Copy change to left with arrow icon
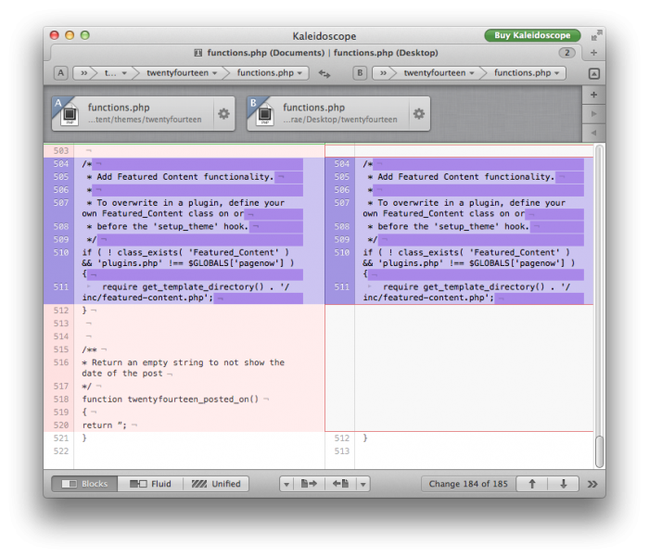649x558 pixels. (x=340, y=484)
